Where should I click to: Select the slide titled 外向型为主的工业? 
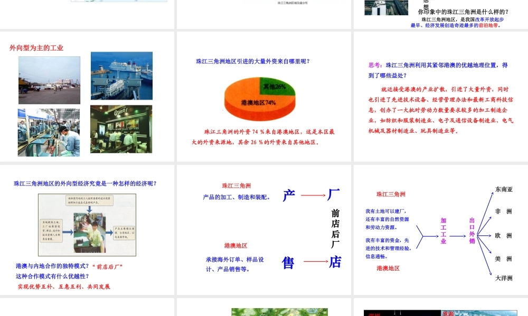(87, 97)
